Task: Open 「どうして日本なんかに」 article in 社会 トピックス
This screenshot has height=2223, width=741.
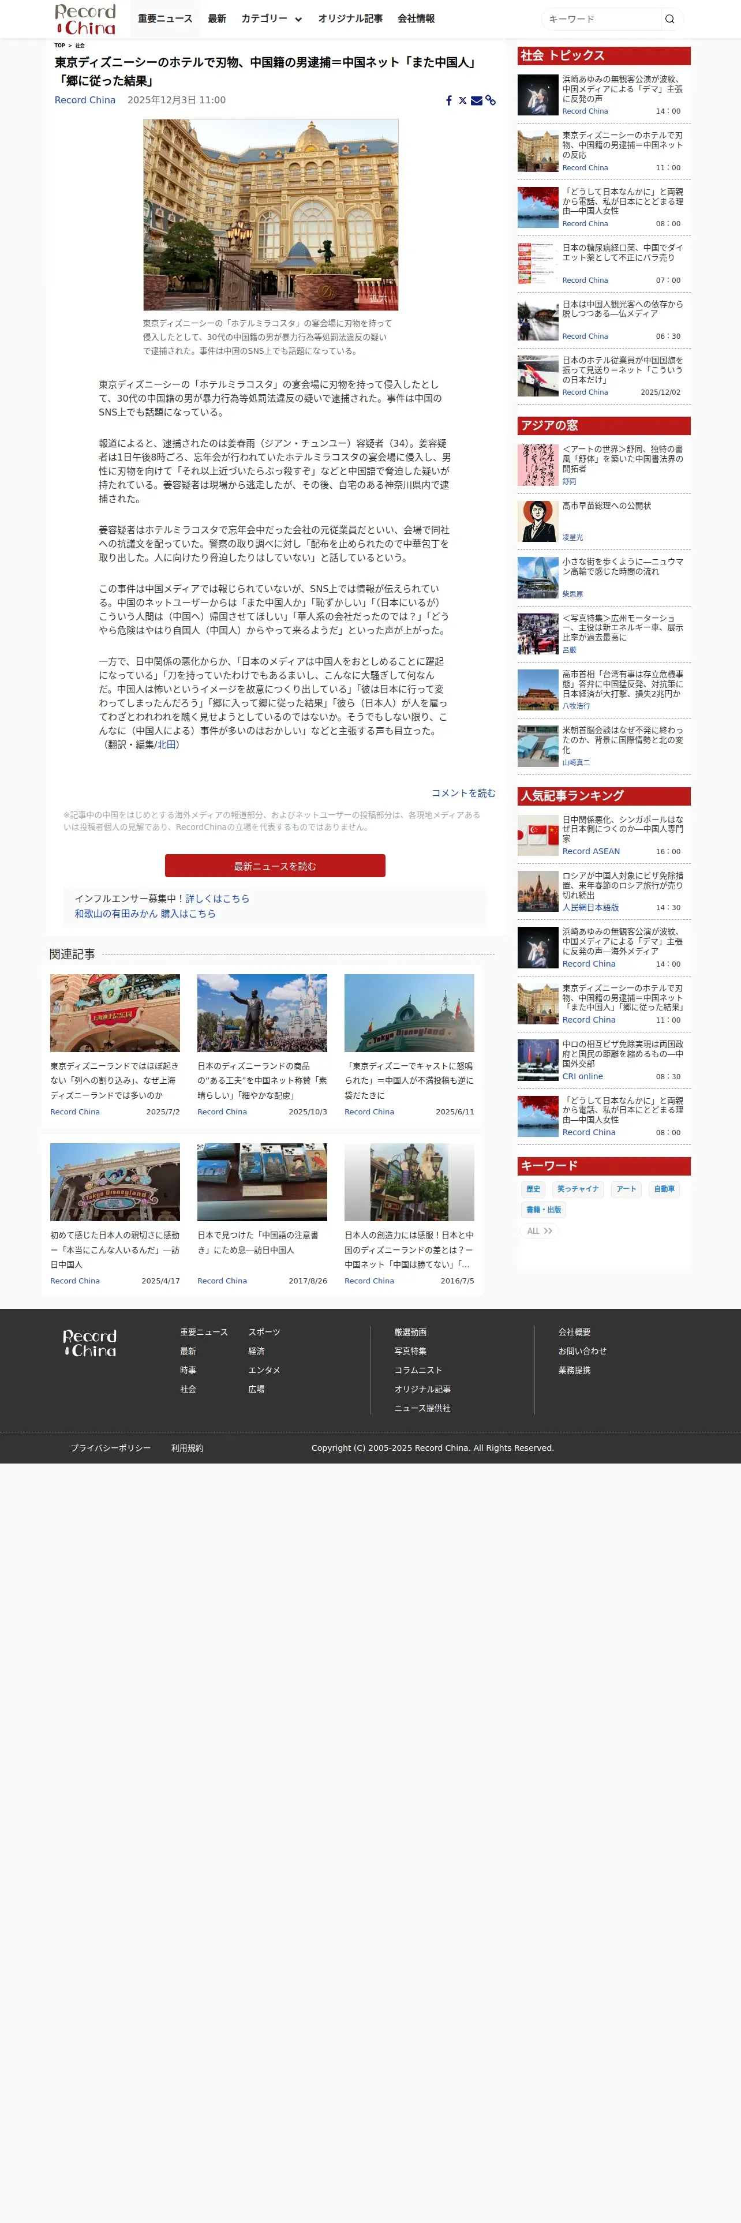Action: pyautogui.click(x=622, y=201)
